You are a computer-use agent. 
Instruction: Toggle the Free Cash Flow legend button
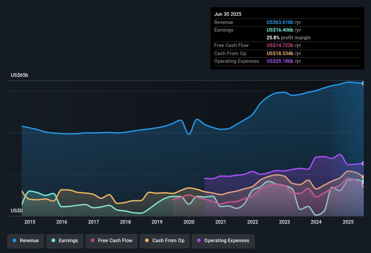point(112,241)
